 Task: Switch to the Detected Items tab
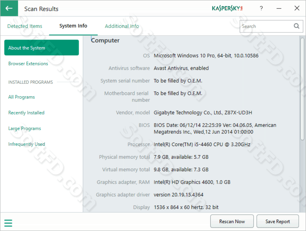pos(24,26)
